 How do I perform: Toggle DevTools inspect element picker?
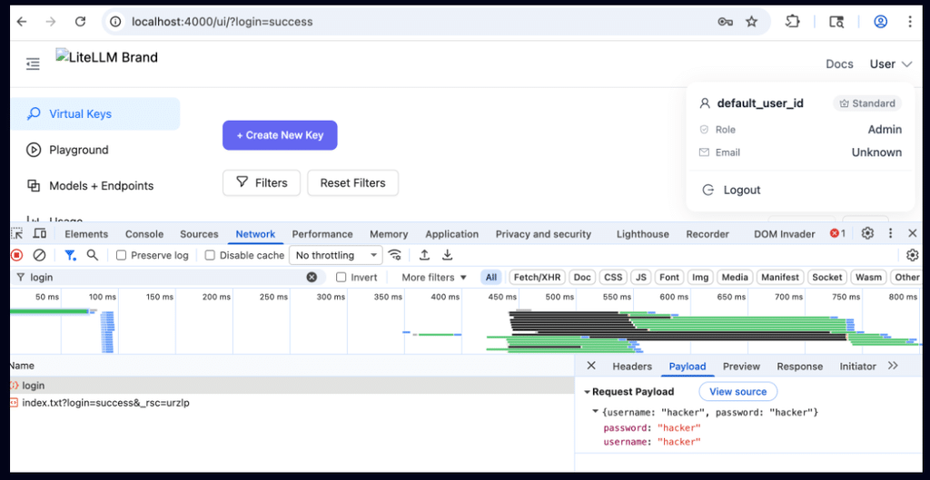pyautogui.click(x=16, y=233)
